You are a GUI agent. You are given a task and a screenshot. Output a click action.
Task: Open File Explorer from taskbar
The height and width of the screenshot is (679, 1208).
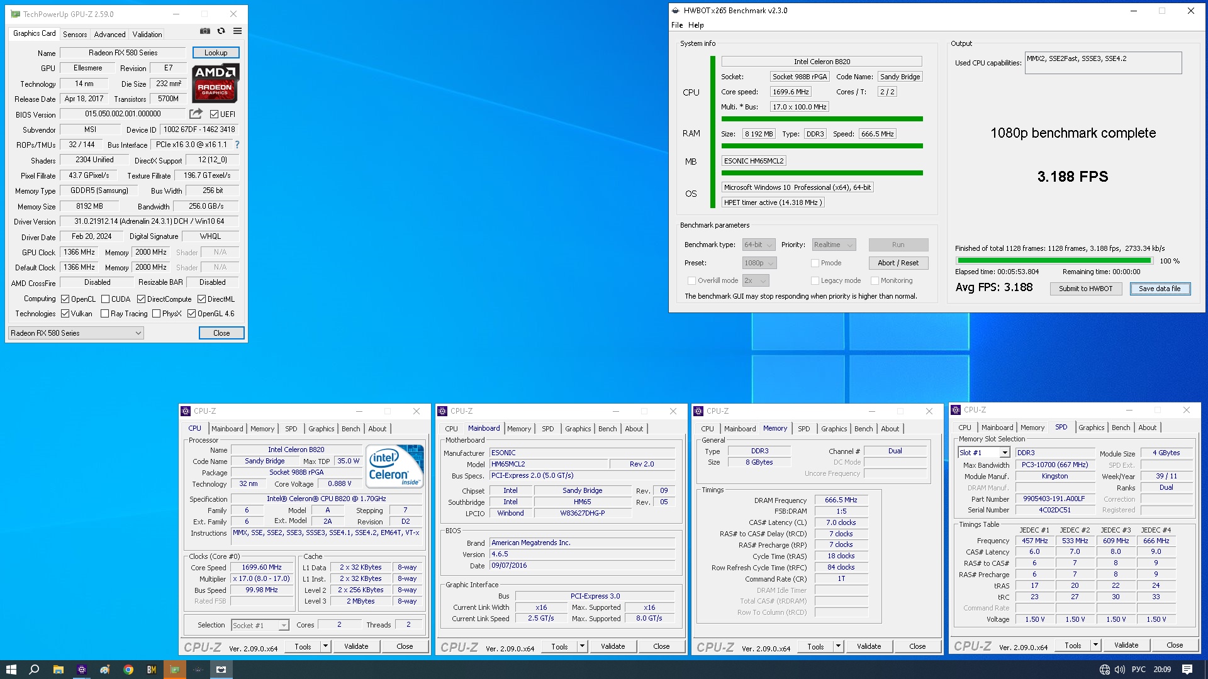pos(58,670)
